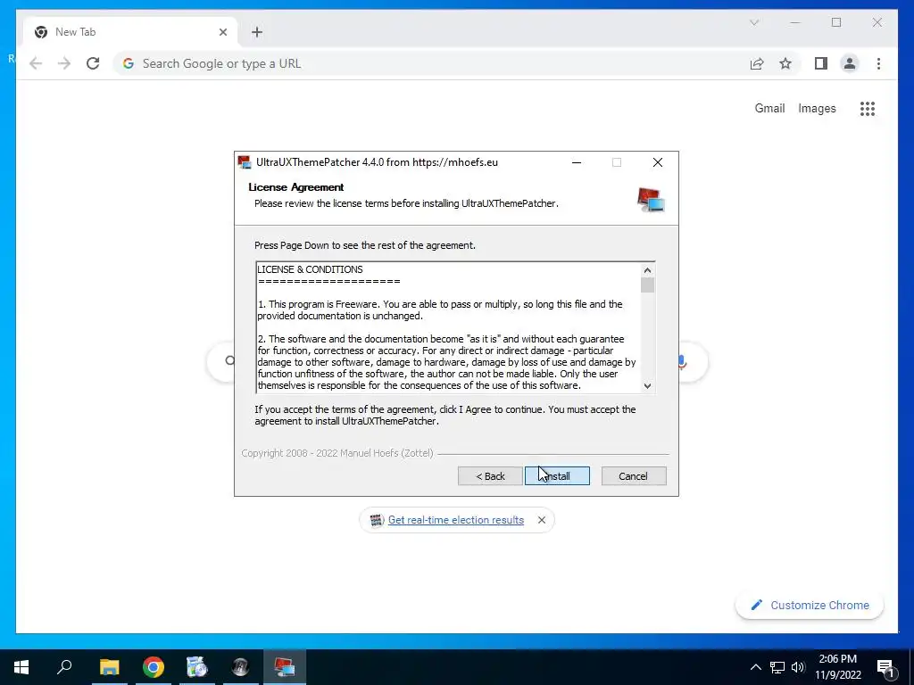The height and width of the screenshot is (685, 914).
Task: Open network status tray icon
Action: coord(777,667)
